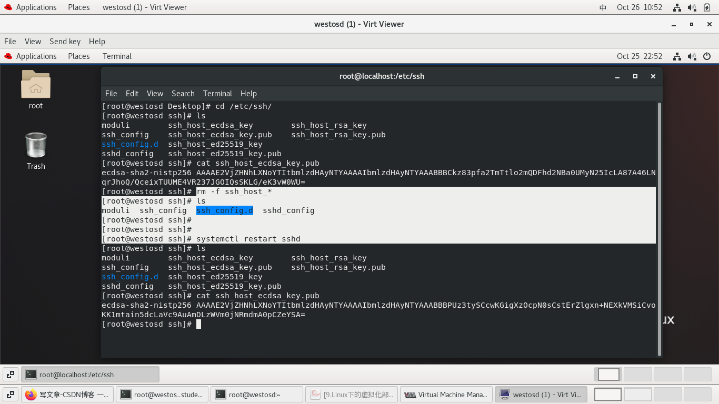Click the guest panel window list icon
719x404 pixels.
(11, 375)
